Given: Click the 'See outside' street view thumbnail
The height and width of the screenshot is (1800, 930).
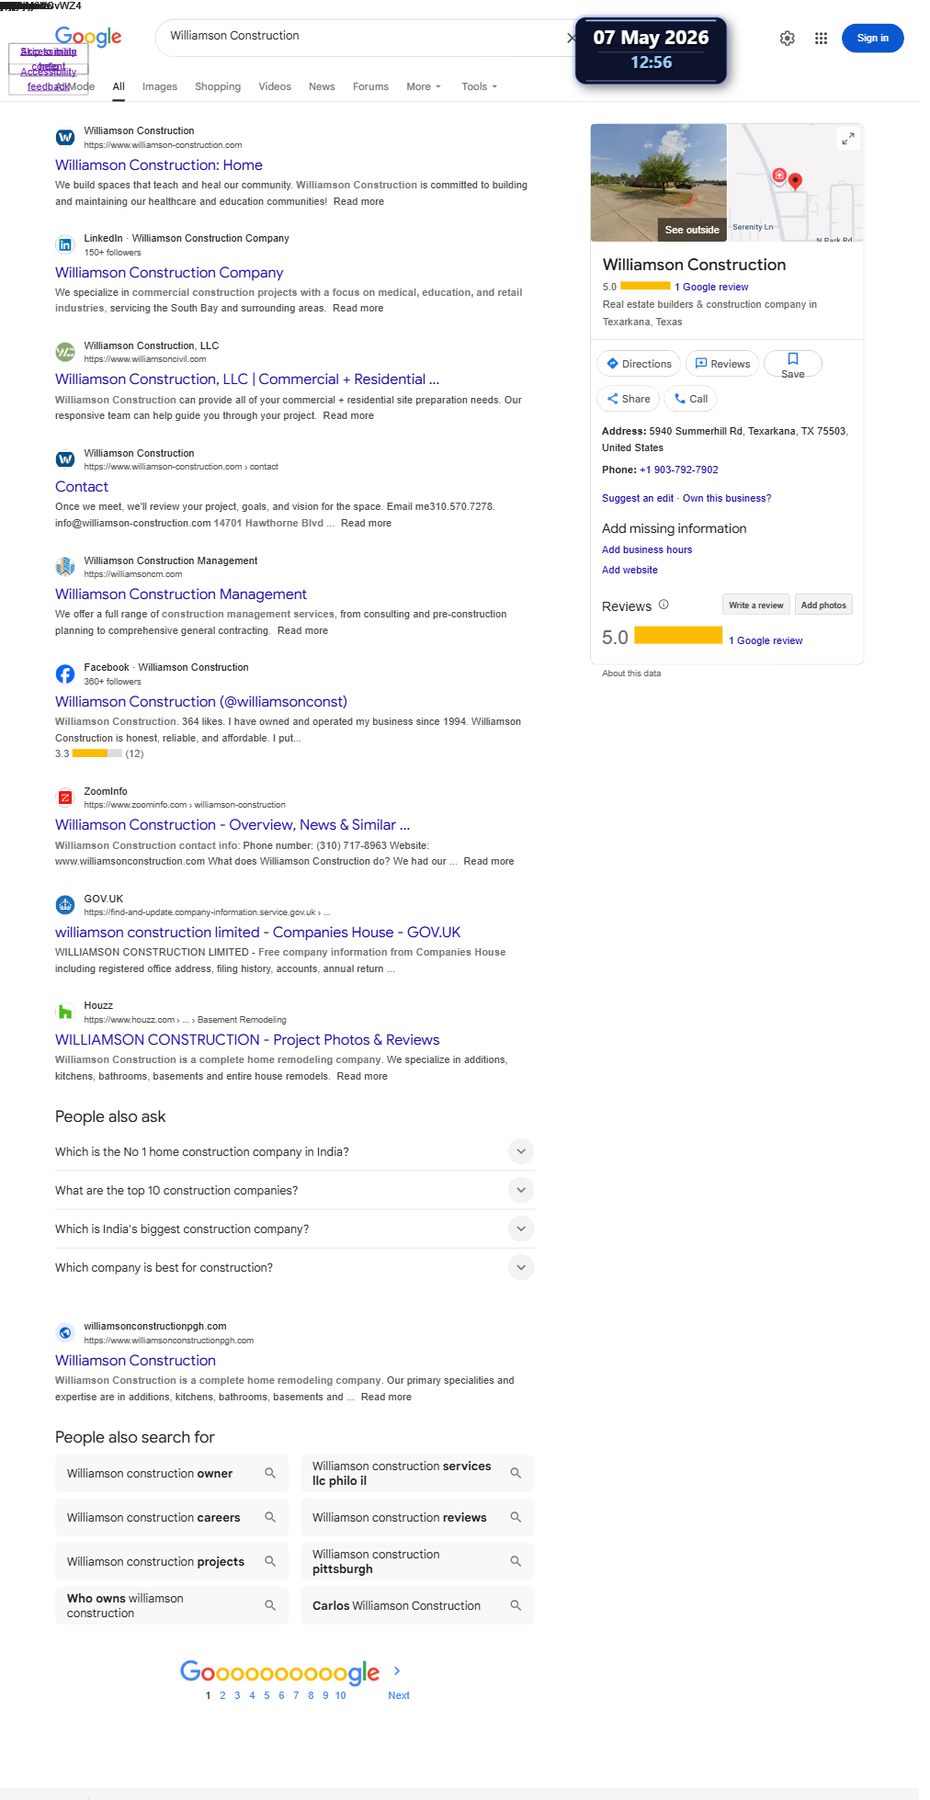Looking at the screenshot, I should click(659, 183).
